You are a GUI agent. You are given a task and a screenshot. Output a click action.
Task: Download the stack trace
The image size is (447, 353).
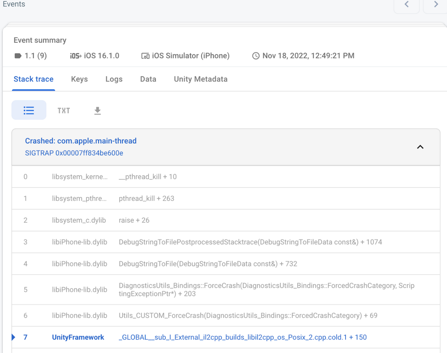(x=97, y=111)
